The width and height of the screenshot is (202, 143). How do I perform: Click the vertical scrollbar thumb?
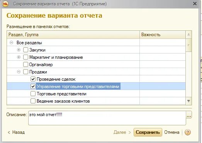tap(188, 45)
